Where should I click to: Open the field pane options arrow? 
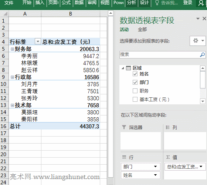click(198, 18)
